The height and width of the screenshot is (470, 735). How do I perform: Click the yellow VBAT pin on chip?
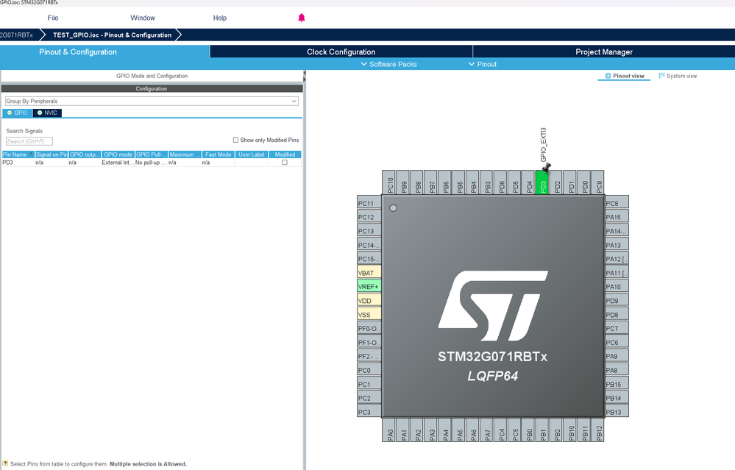[369, 273]
